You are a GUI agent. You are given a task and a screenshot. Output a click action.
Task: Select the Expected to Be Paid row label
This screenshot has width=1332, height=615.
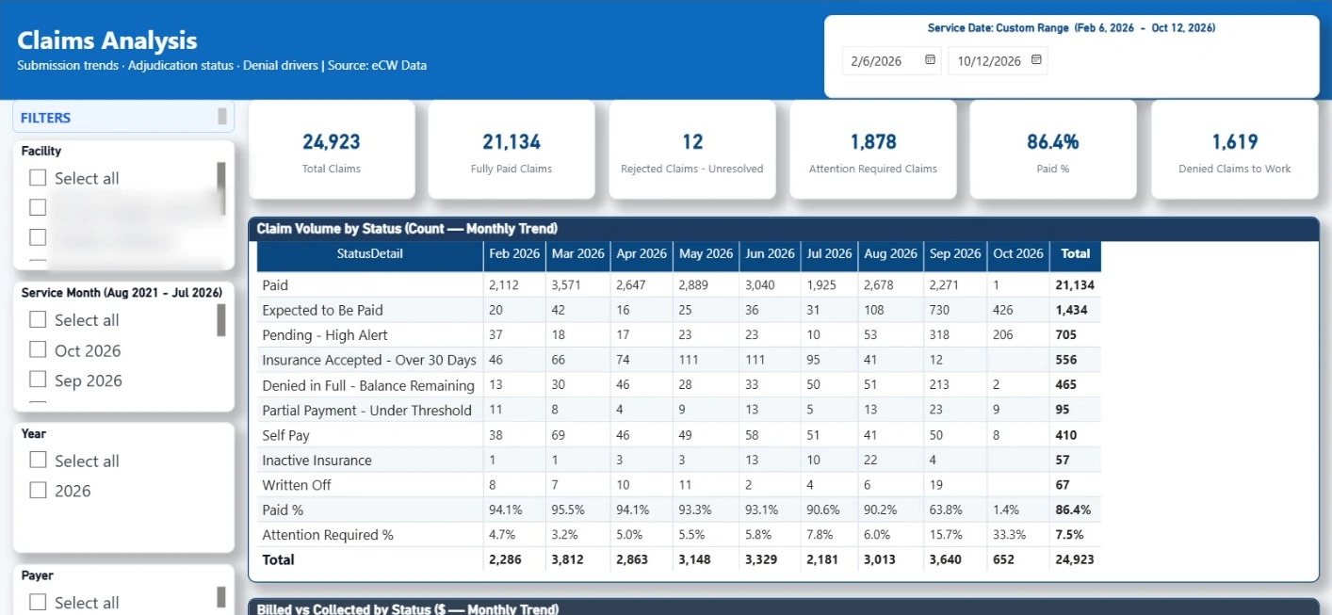click(x=322, y=310)
